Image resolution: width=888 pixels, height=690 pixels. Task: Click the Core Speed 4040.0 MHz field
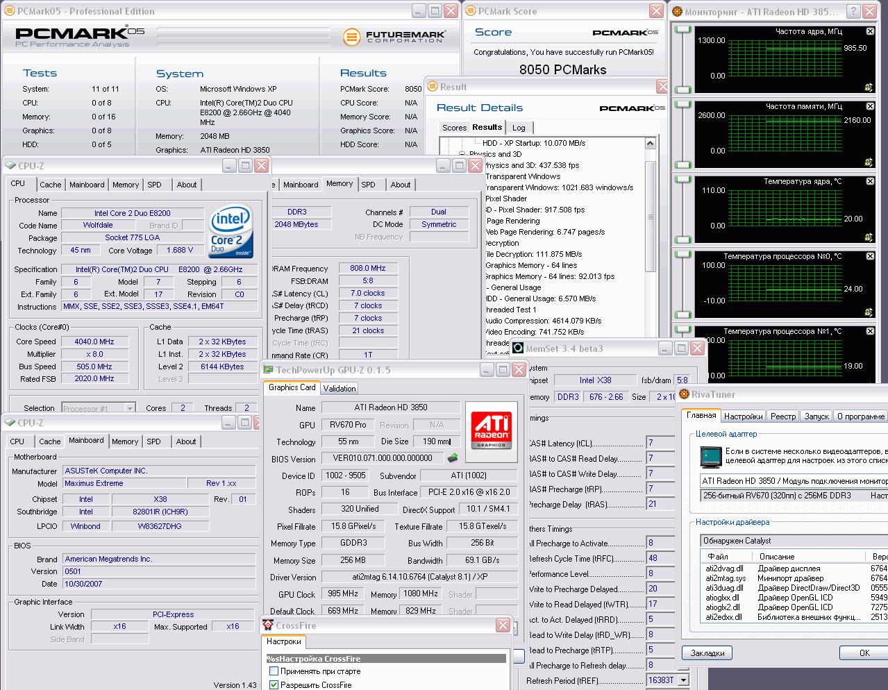coord(94,342)
